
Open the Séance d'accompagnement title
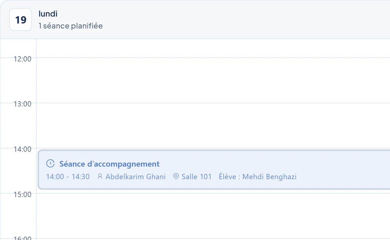[109, 164]
